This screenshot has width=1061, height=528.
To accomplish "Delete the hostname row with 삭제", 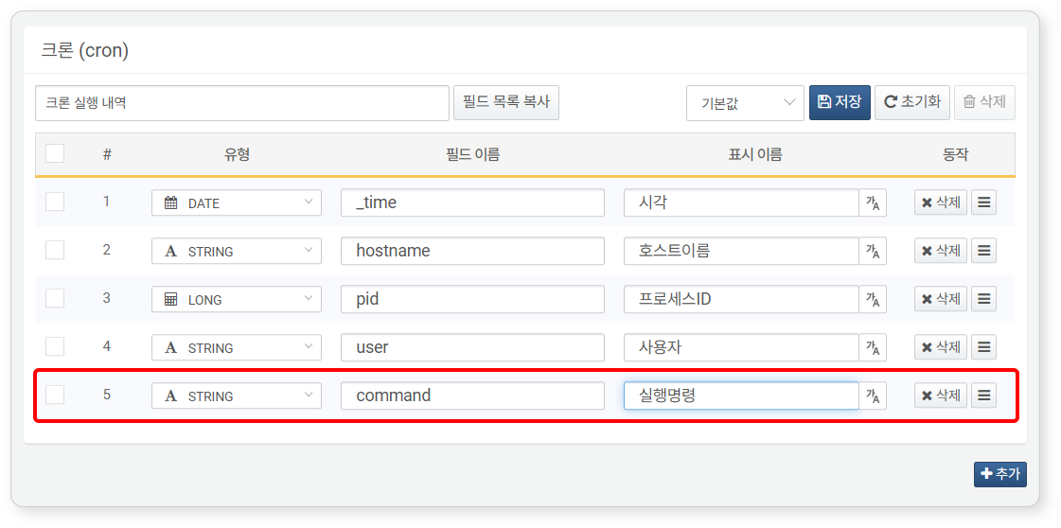I will (941, 252).
